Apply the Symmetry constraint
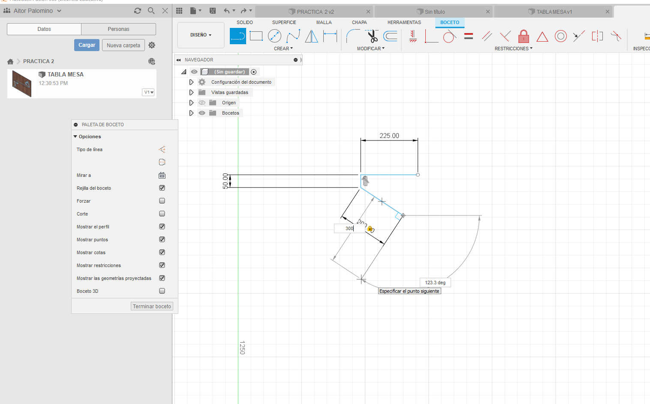Screen dimensions: 650x404 point(597,36)
